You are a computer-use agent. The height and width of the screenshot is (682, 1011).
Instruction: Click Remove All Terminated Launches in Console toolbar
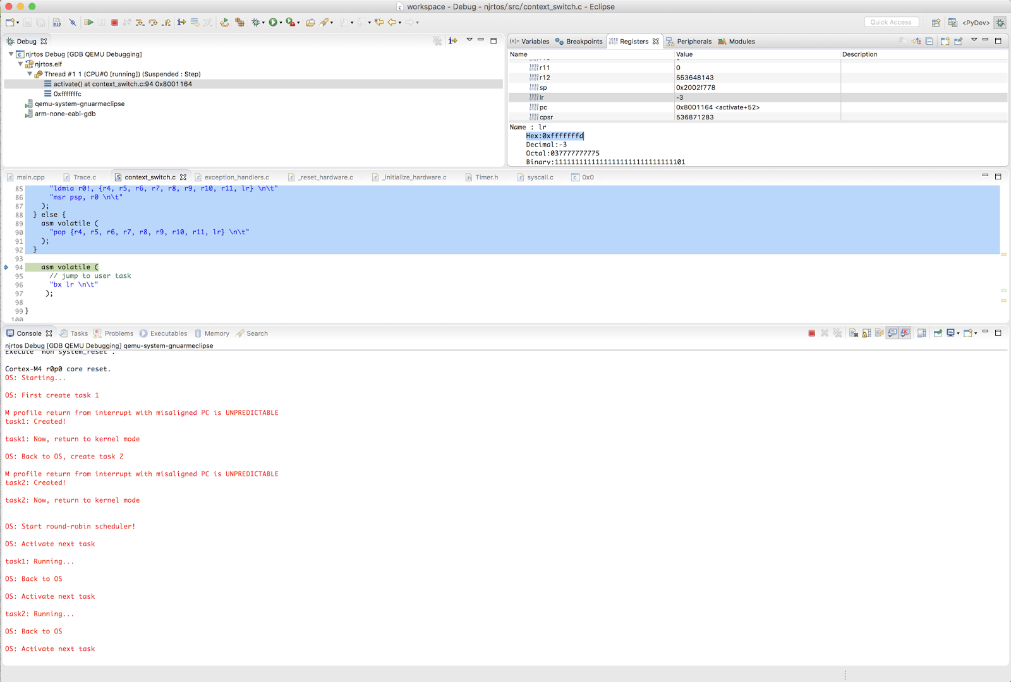[837, 333]
